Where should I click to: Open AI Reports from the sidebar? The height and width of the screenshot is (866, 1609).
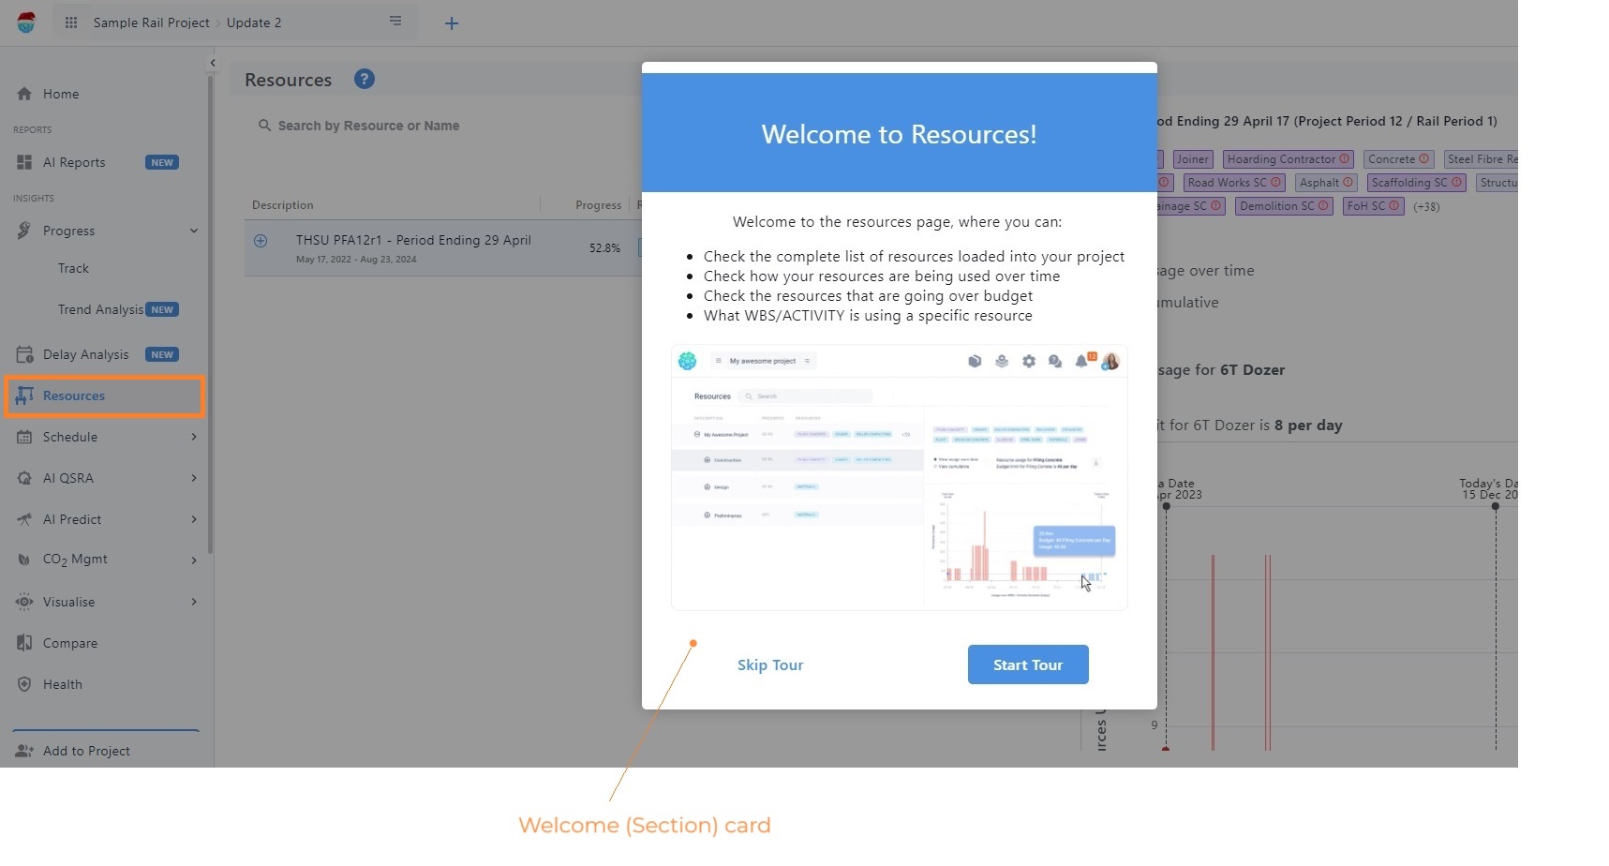pyautogui.click(x=24, y=162)
